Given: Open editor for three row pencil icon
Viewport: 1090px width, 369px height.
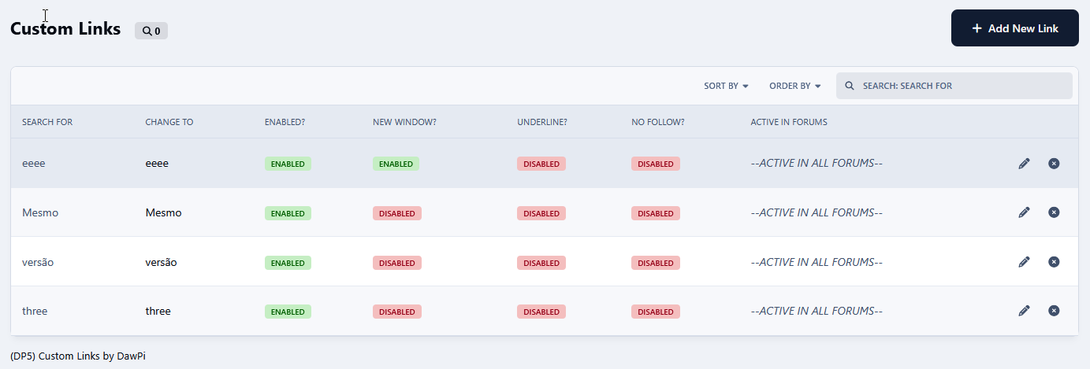Looking at the screenshot, I should click(x=1024, y=311).
